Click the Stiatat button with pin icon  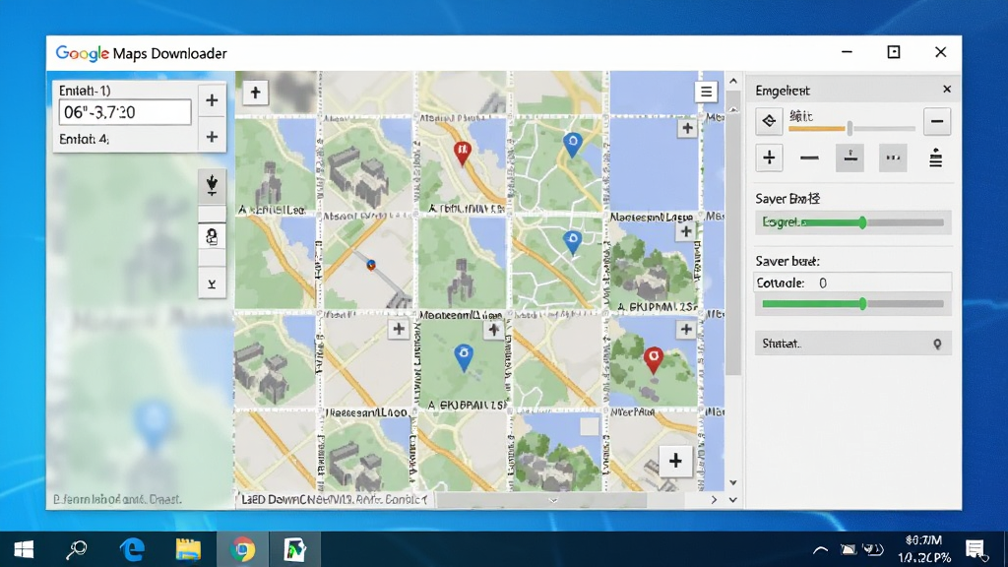tap(853, 344)
